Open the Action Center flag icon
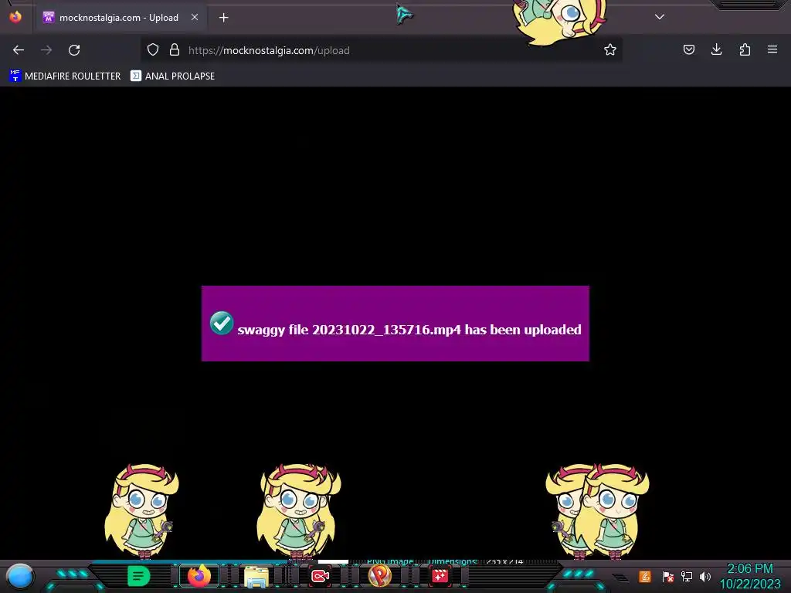791x593 pixels. click(x=667, y=576)
